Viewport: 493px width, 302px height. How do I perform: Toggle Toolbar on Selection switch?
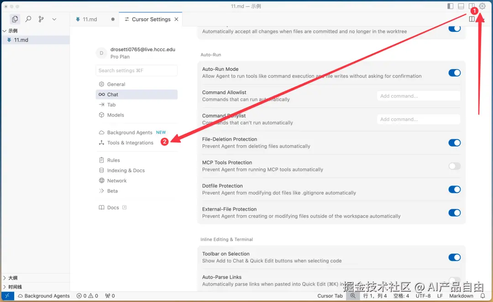pyautogui.click(x=454, y=257)
